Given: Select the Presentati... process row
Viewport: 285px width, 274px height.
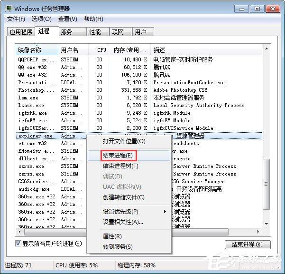Looking at the screenshot, I should coord(139,82).
